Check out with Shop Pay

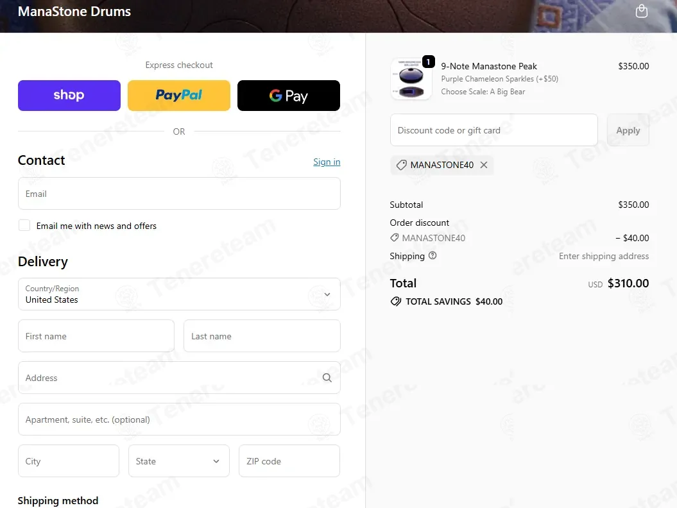[x=69, y=96]
